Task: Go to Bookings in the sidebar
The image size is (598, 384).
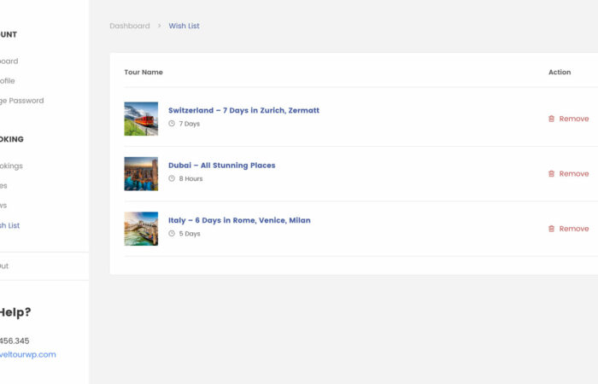Action: (x=11, y=166)
